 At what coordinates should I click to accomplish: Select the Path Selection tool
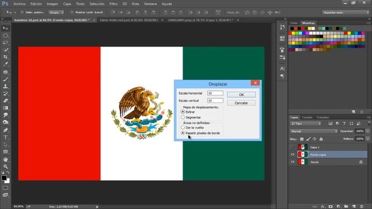(5, 145)
